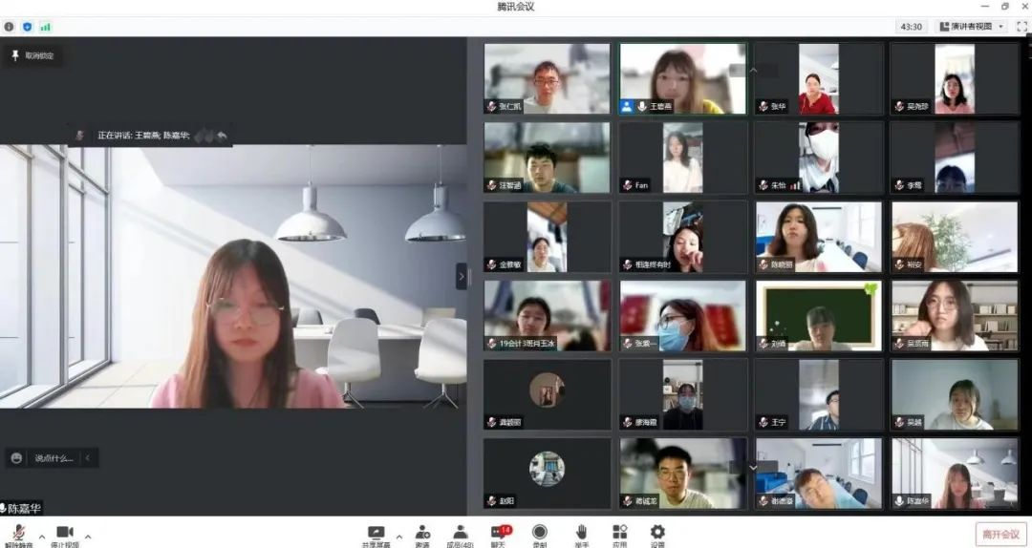
Task: Open audio options arrow beside microphone
Action: pos(41,536)
